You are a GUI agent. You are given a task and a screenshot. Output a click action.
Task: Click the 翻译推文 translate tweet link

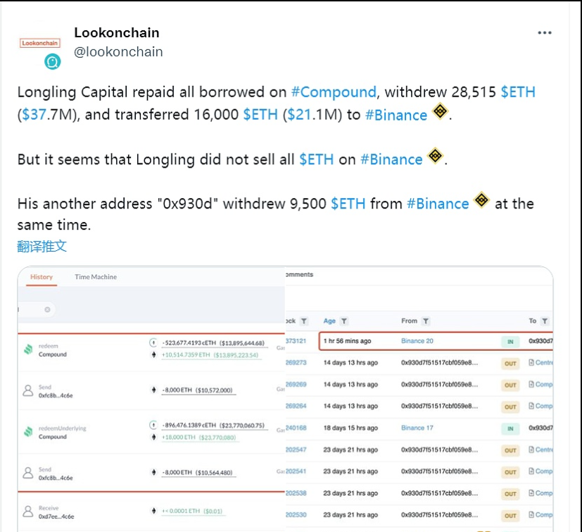click(42, 246)
